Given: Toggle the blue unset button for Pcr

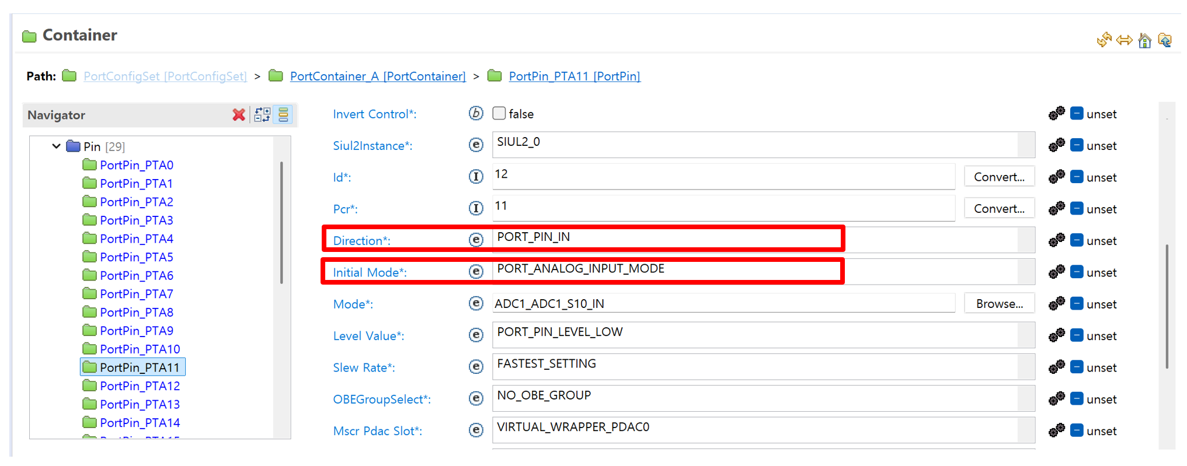Looking at the screenshot, I should coord(1077,209).
